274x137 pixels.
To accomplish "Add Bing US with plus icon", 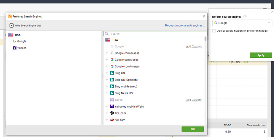I will point(107,73).
